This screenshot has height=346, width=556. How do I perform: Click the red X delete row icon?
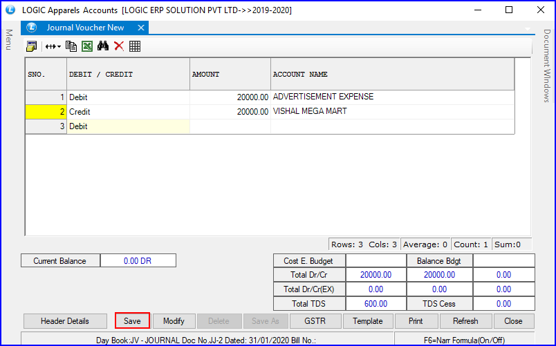click(x=119, y=46)
